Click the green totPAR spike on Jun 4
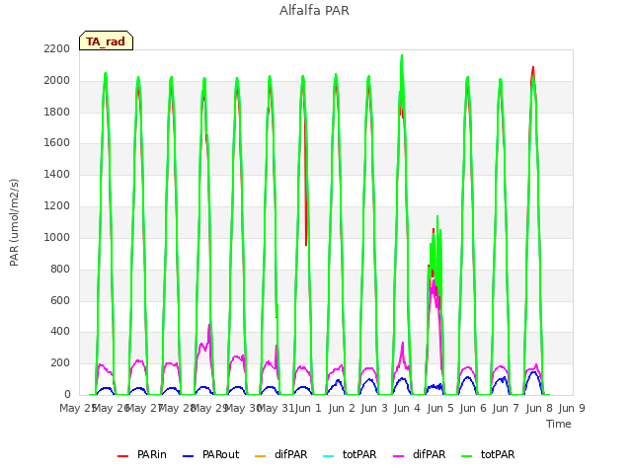The image size is (632, 474). (402, 57)
